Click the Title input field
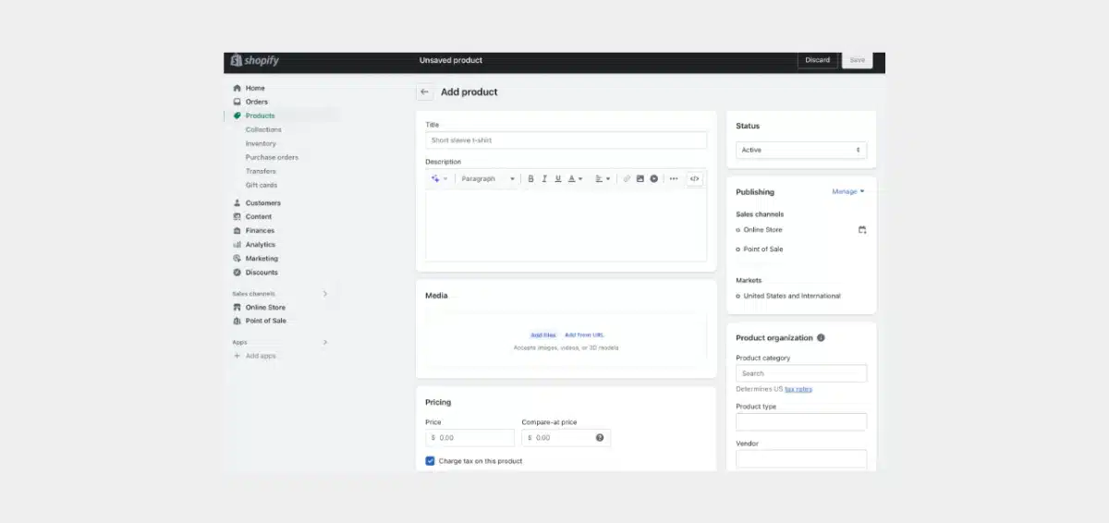Image resolution: width=1109 pixels, height=523 pixels. pos(566,140)
